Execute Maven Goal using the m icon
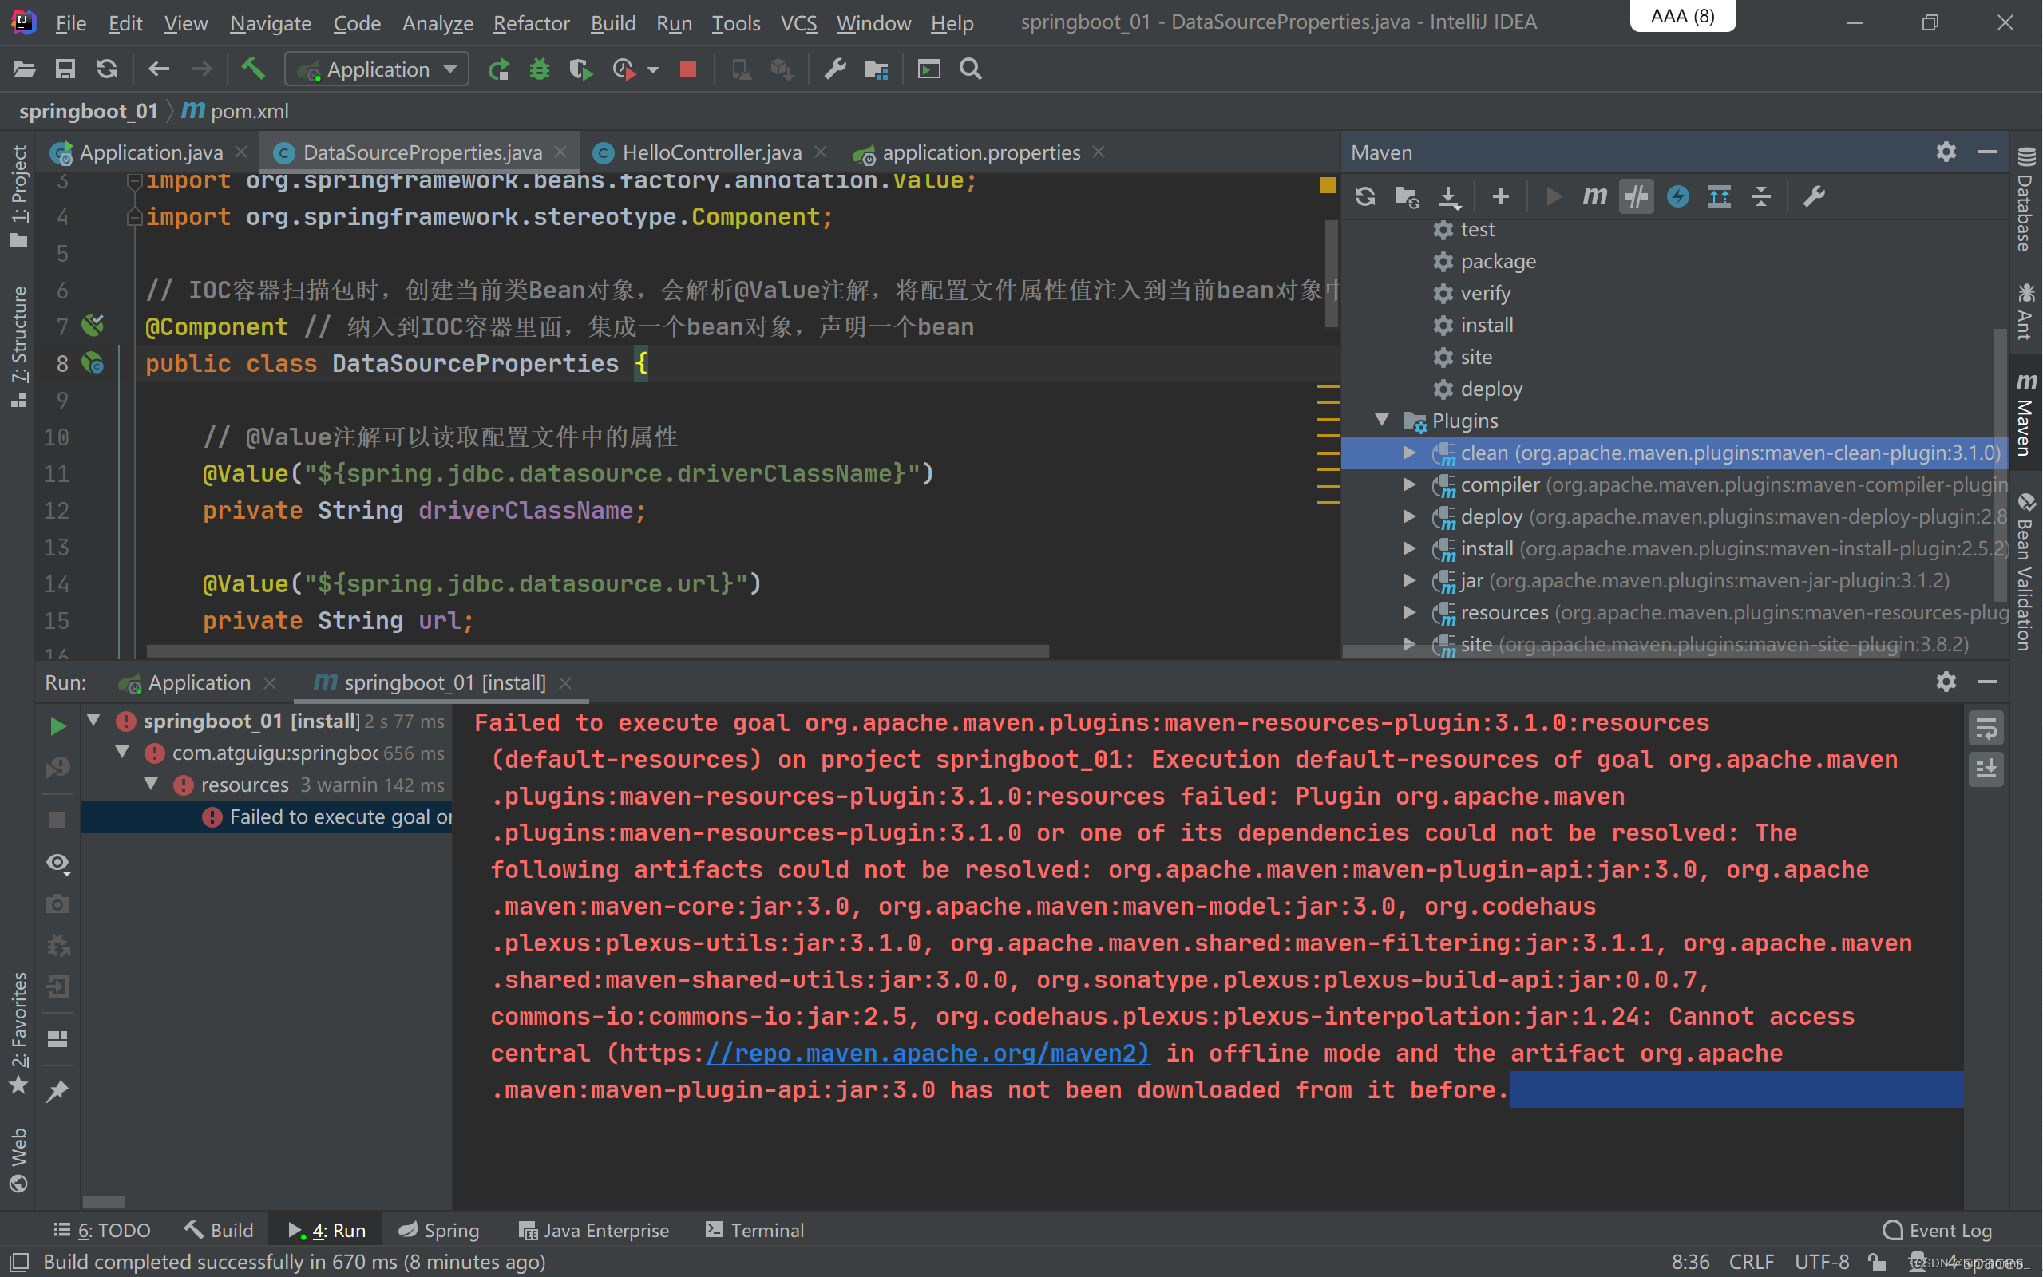Screen dimensions: 2043x1277 pos(1594,196)
